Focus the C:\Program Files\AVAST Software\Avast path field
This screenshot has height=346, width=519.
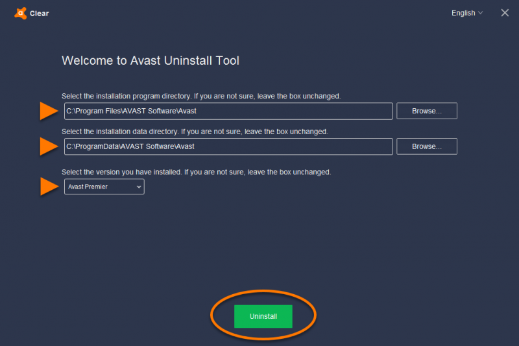228,111
